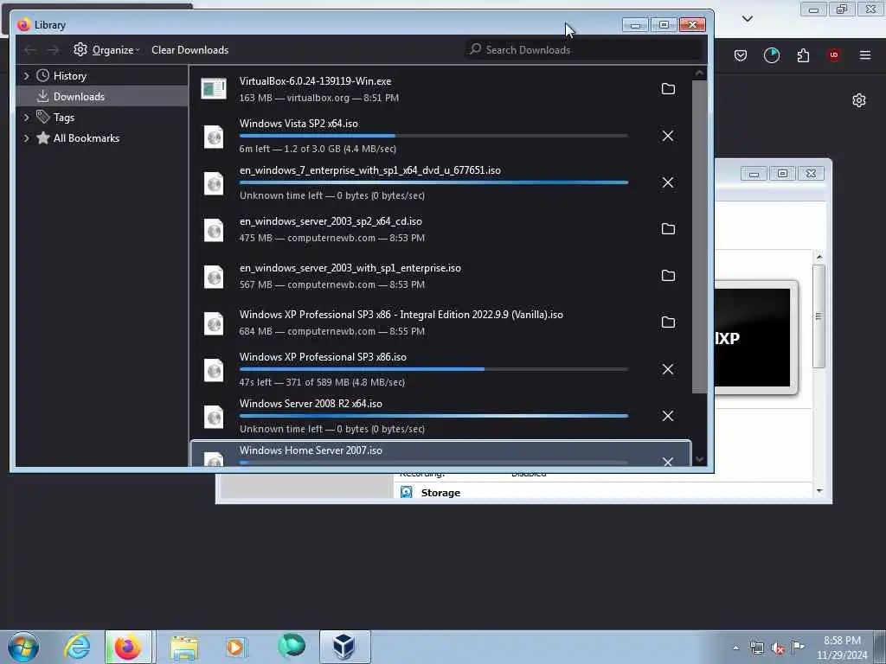Click the Library forward arrow
Screen dimensions: 886x664
point(53,50)
